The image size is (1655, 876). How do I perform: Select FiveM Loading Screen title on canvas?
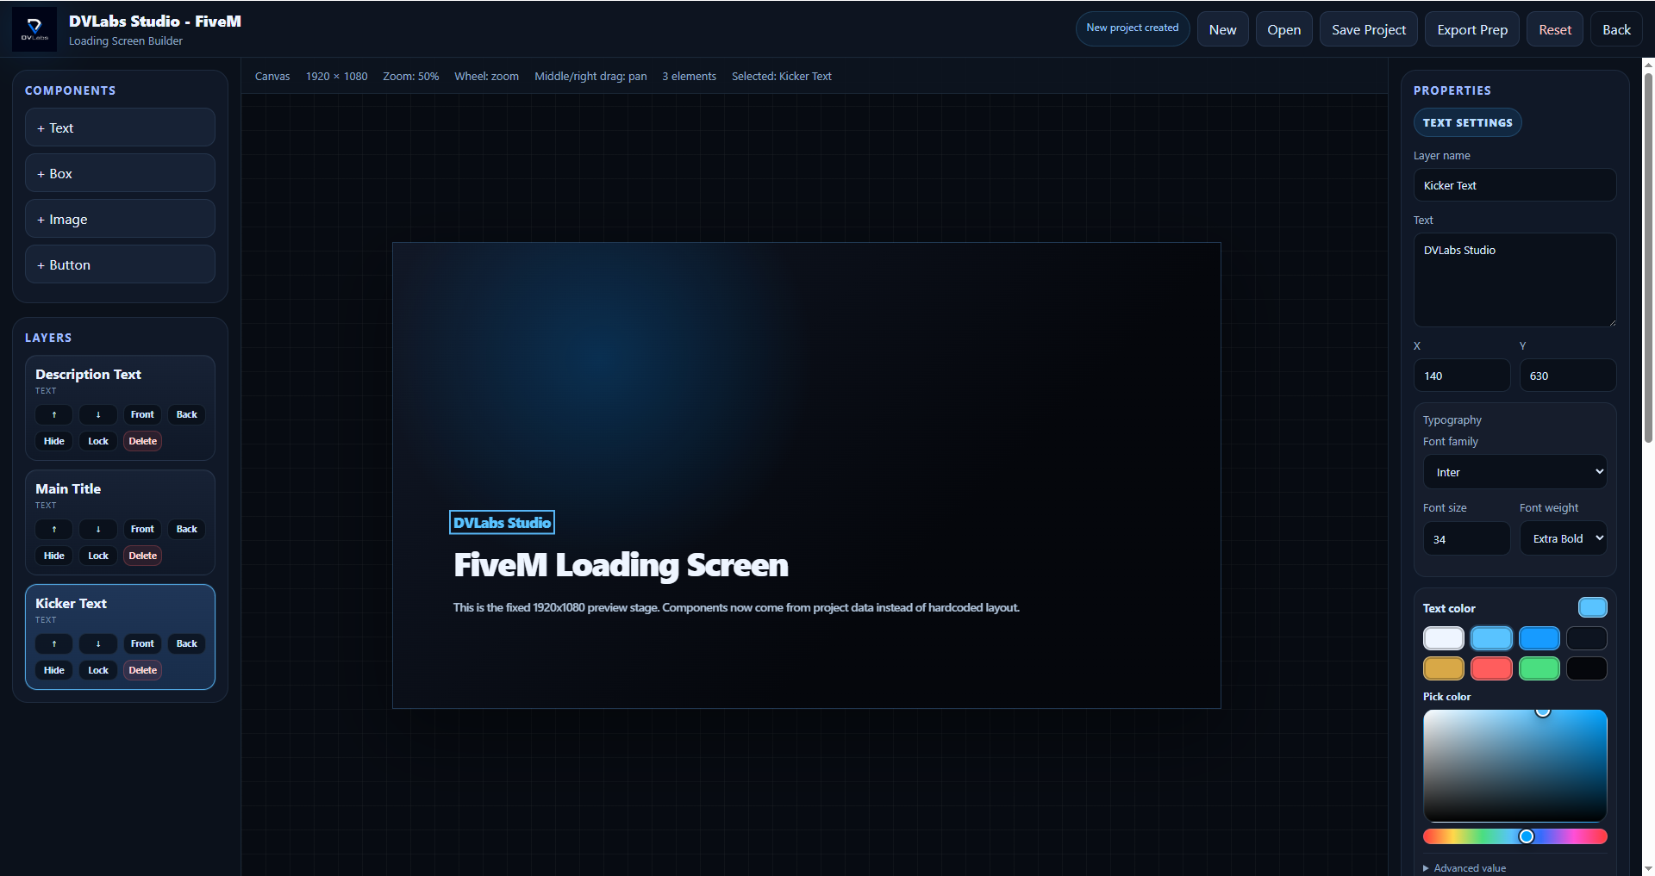[x=621, y=565]
